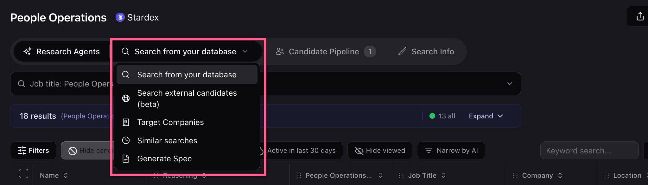
Task: Sort by the Company column
Action: coord(537,175)
